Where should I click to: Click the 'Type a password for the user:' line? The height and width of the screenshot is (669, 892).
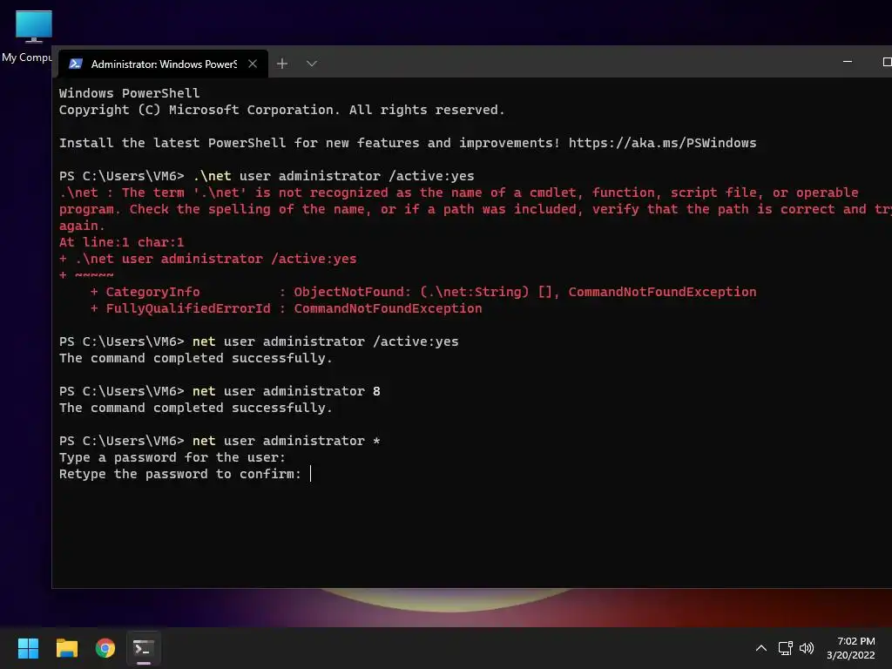click(172, 457)
